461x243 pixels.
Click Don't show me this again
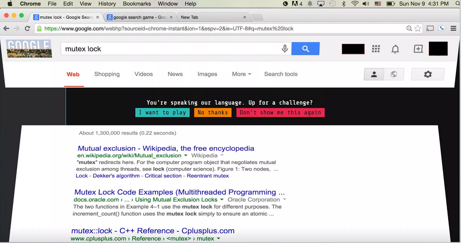281,113
